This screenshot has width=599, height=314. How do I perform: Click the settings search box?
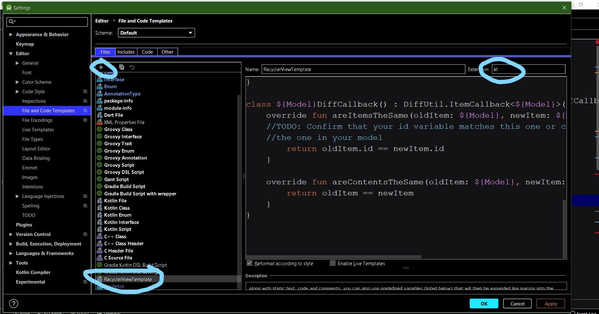(x=47, y=22)
